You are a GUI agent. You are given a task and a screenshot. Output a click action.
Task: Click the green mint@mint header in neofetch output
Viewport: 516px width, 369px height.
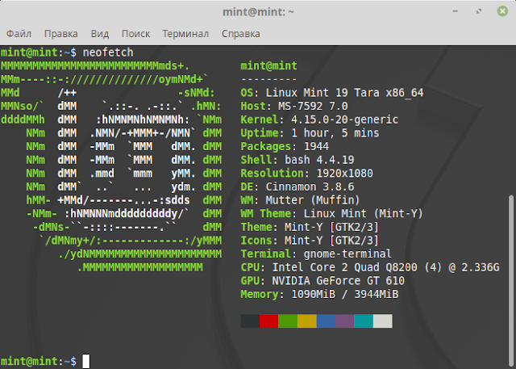pyautogui.click(x=268, y=66)
